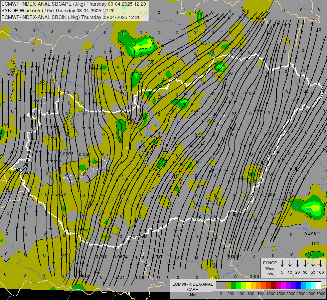Click the 600 tick label in CAPE legend

tap(251, 294)
